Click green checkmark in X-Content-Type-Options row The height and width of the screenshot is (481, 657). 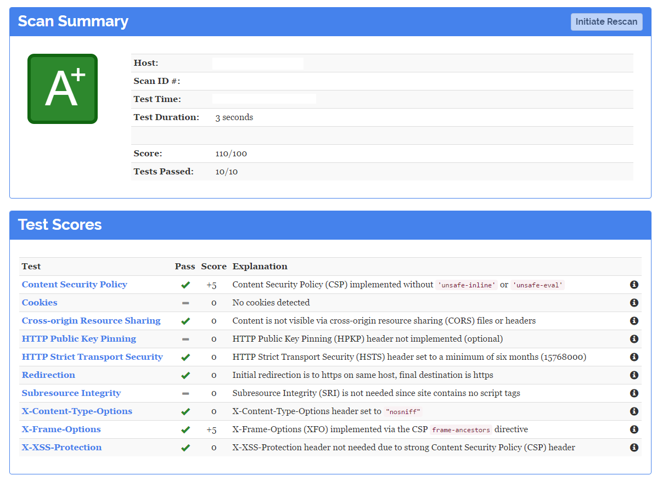185,411
